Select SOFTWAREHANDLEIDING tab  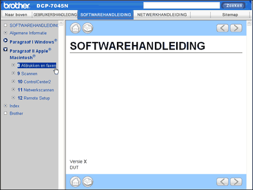[106, 15]
